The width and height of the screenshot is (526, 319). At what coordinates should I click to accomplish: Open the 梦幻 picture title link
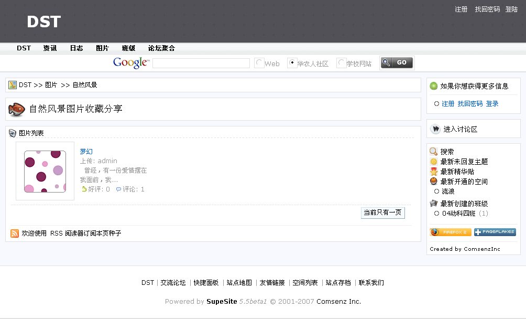(x=86, y=152)
